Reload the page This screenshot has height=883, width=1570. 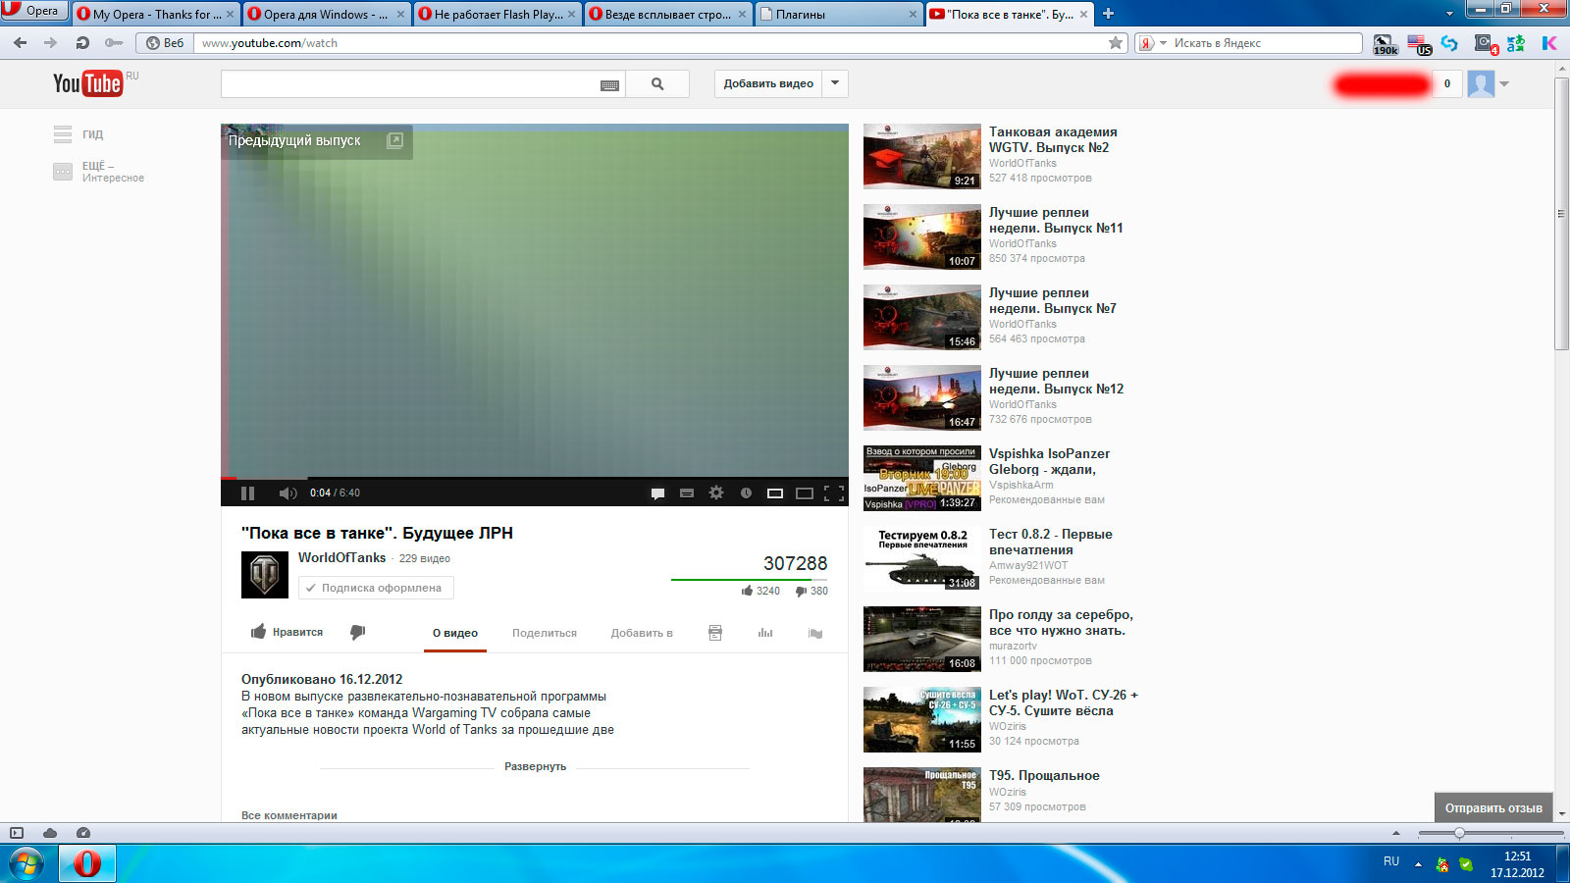[x=82, y=43]
